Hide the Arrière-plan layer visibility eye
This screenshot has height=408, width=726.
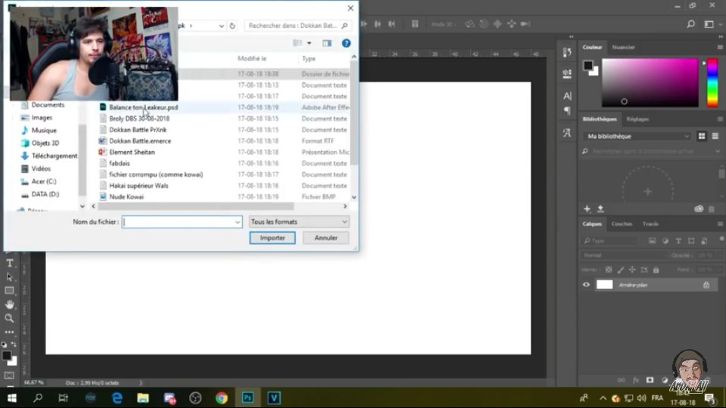click(586, 285)
